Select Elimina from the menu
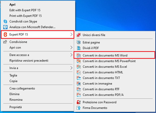 coord(38,94)
